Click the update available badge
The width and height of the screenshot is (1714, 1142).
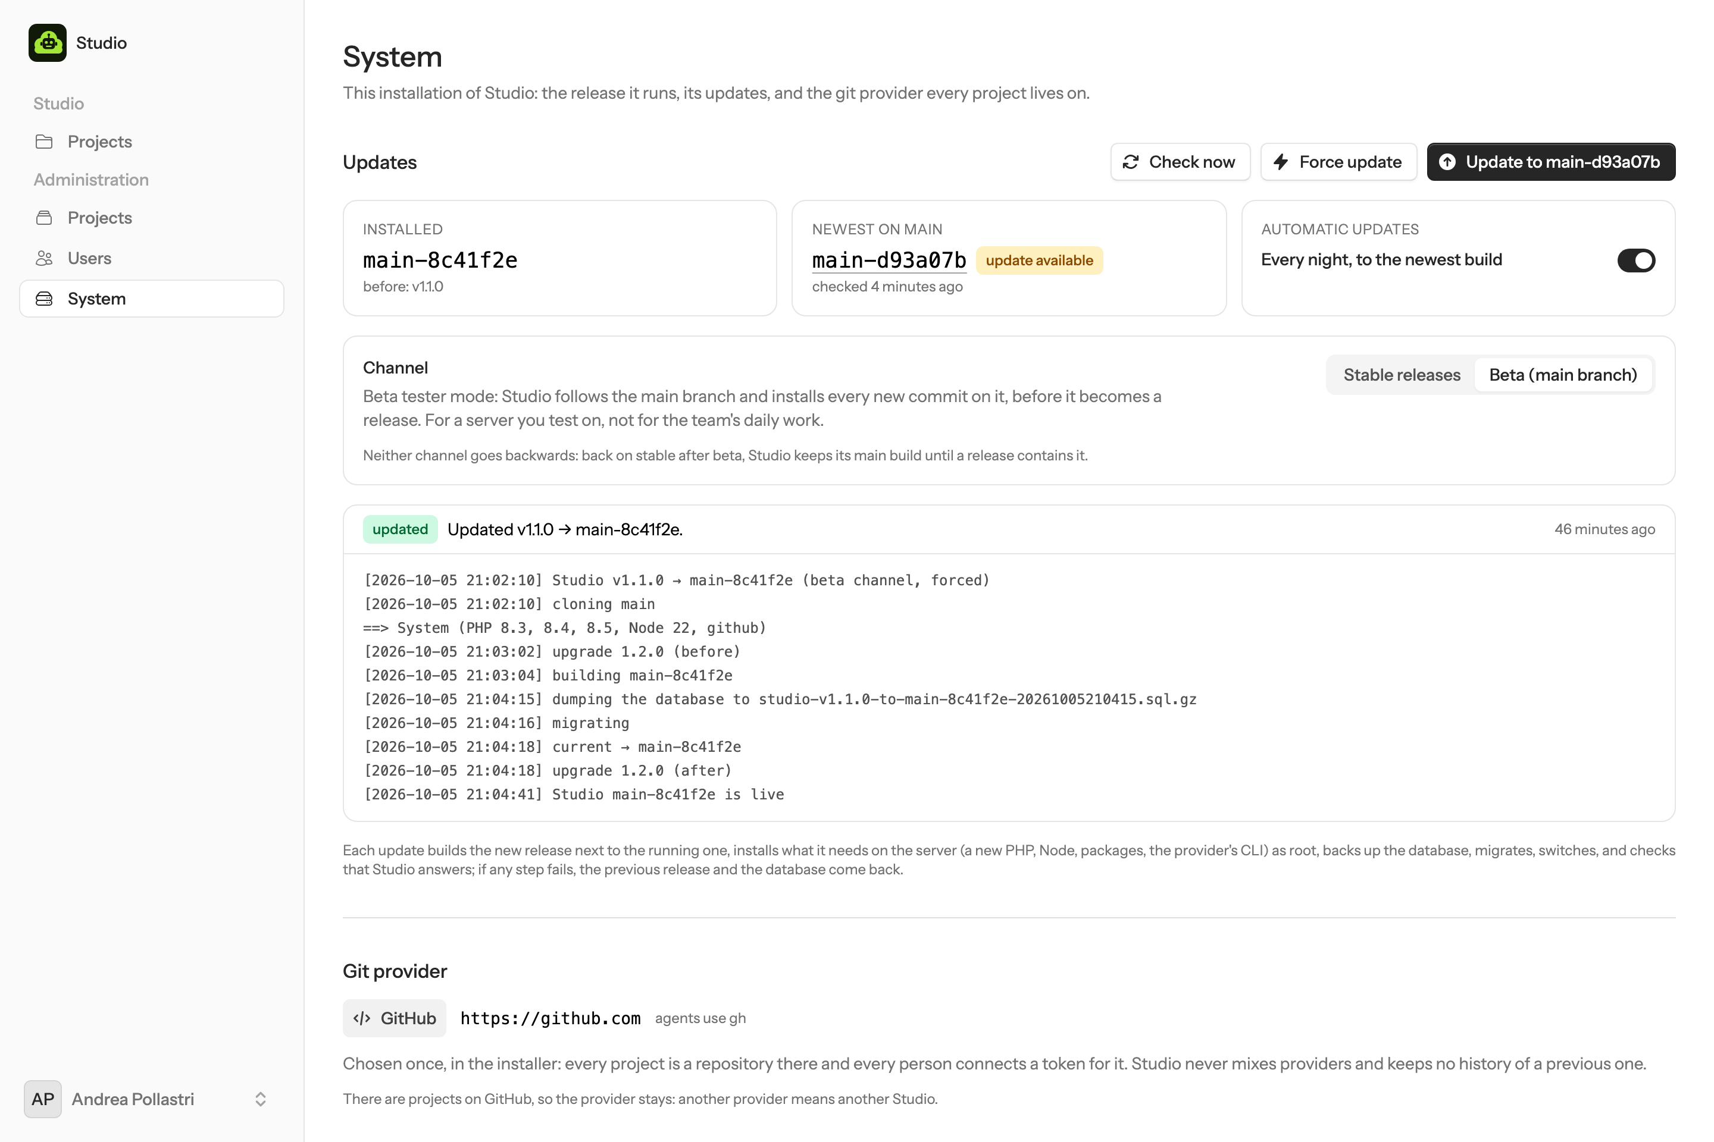coord(1039,261)
